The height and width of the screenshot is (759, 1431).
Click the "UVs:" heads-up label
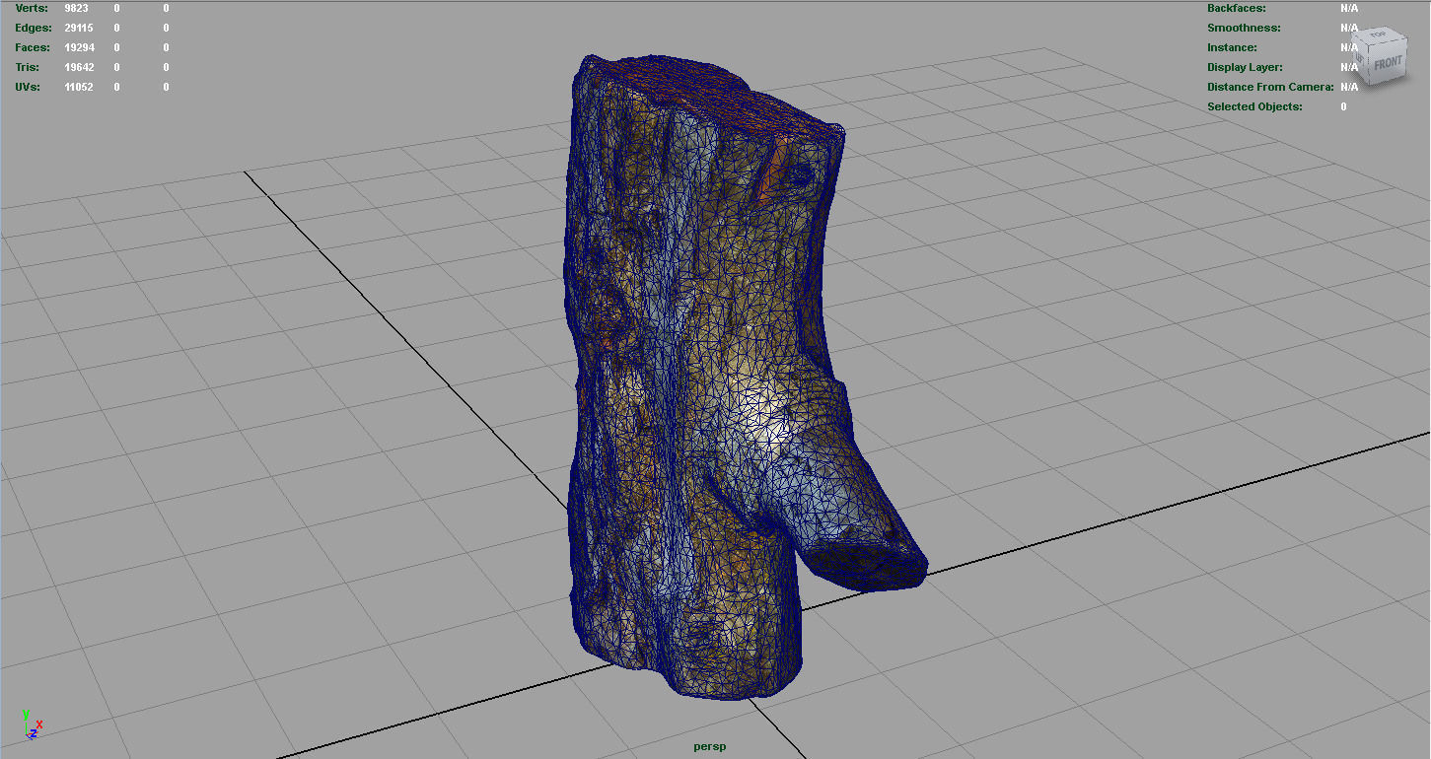point(29,87)
